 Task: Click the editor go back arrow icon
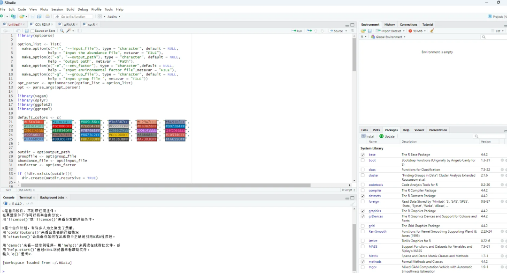coord(5,30)
